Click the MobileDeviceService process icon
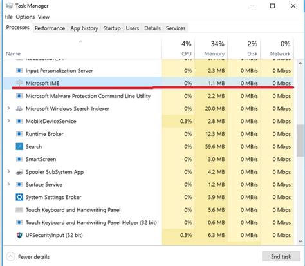This screenshot has width=305, height=266. pyautogui.click(x=19, y=121)
